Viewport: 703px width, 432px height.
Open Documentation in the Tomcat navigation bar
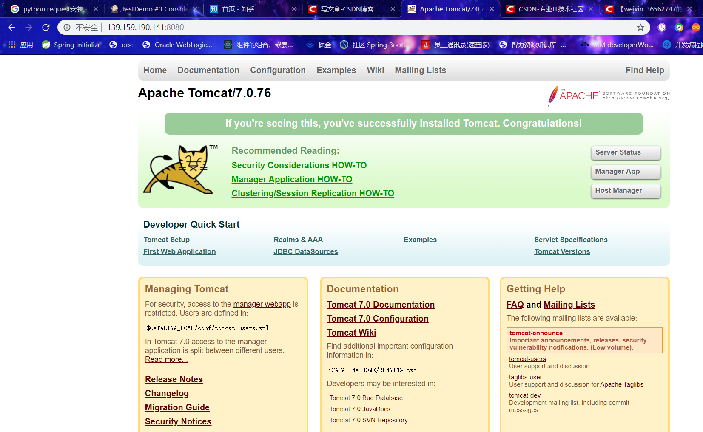(x=208, y=70)
